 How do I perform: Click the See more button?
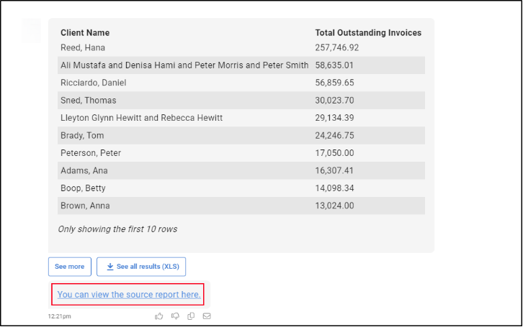[x=69, y=267]
